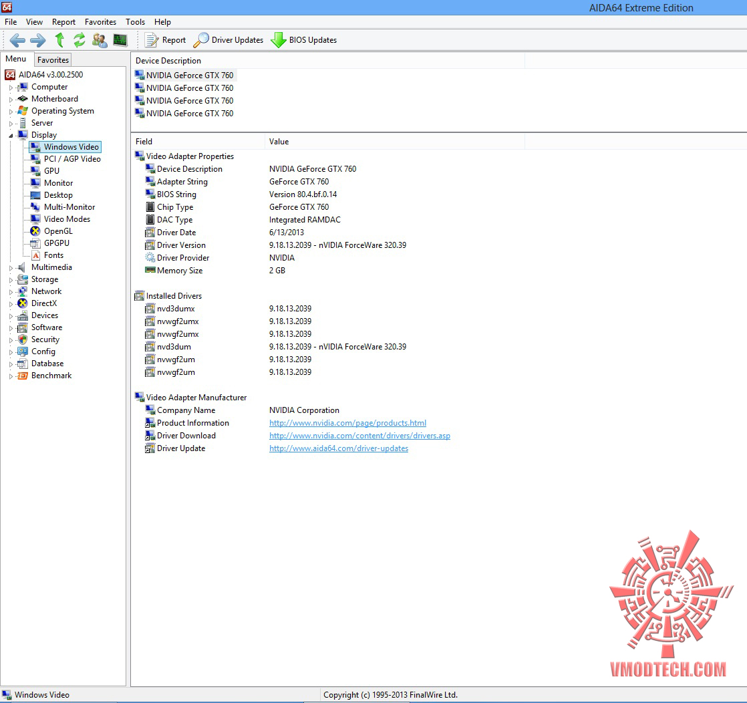Viewport: 747px width, 703px height.
Task: Click the OpenGL icon in tree
Action: pos(35,231)
